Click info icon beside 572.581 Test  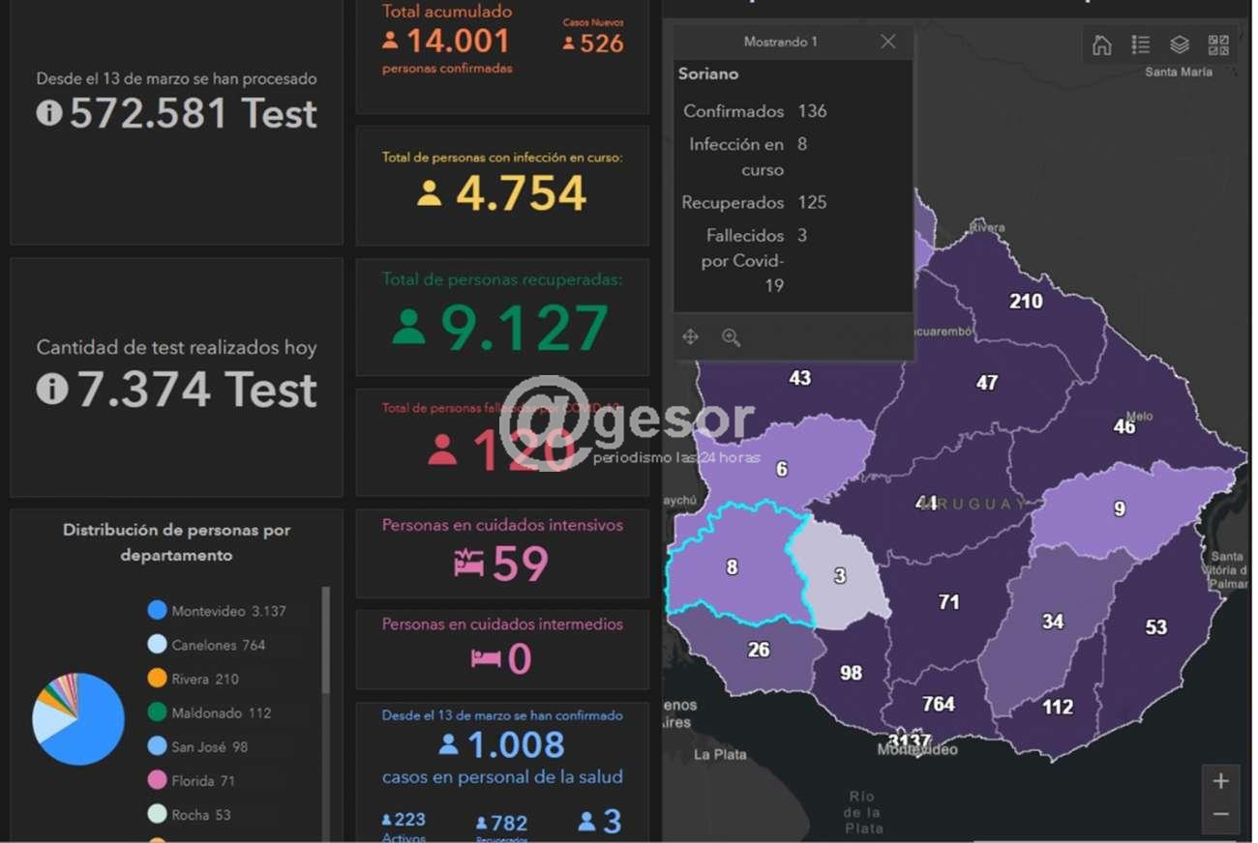point(49,114)
